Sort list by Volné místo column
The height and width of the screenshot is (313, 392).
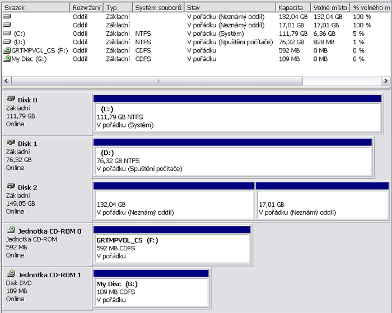click(330, 8)
